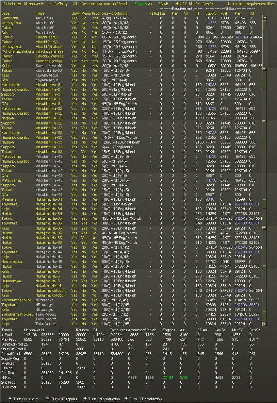Toggle the No minimal requirement filter

pyautogui.click(x=251, y=4)
